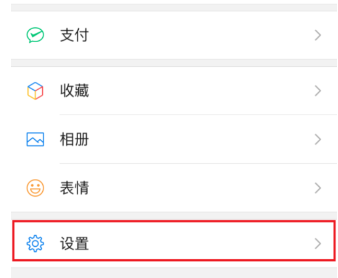Open the red-highlighted 设置 menu row
Viewport: 338px width, 278px height.
click(174, 241)
